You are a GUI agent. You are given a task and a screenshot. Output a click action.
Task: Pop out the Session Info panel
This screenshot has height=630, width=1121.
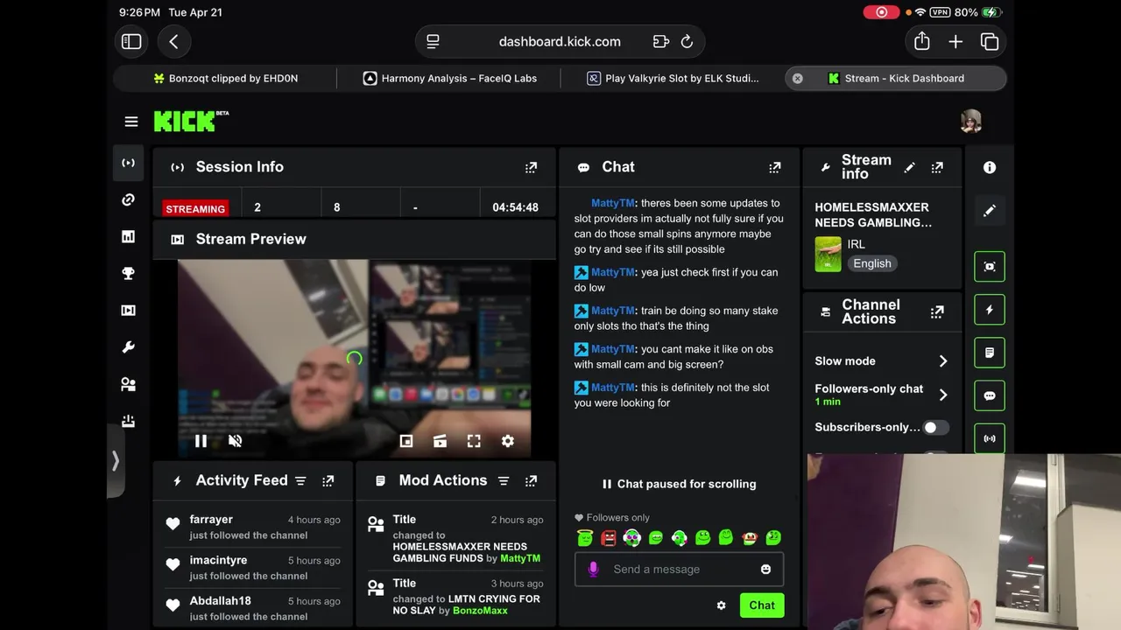pos(531,167)
